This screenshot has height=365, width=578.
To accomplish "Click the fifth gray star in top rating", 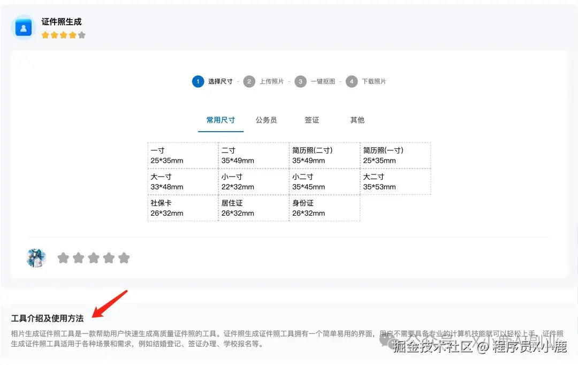I will pos(81,35).
